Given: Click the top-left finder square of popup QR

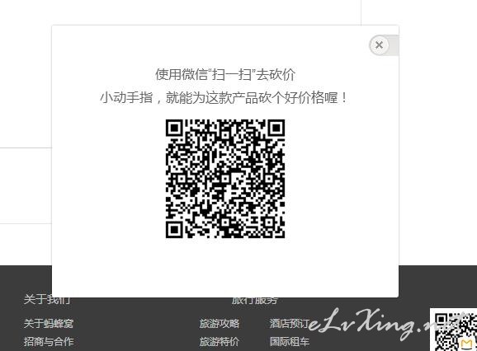Looking at the screenshot, I should click(x=174, y=128).
